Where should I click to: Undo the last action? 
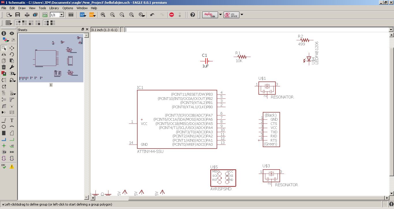[152, 15]
